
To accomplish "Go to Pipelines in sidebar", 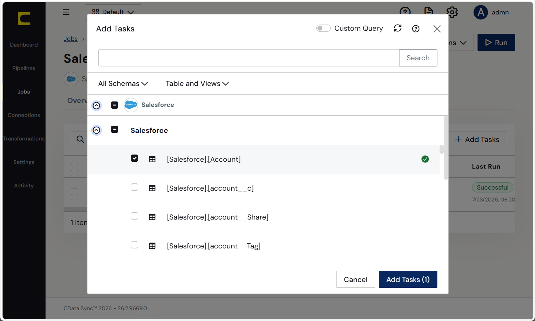I will (24, 68).
